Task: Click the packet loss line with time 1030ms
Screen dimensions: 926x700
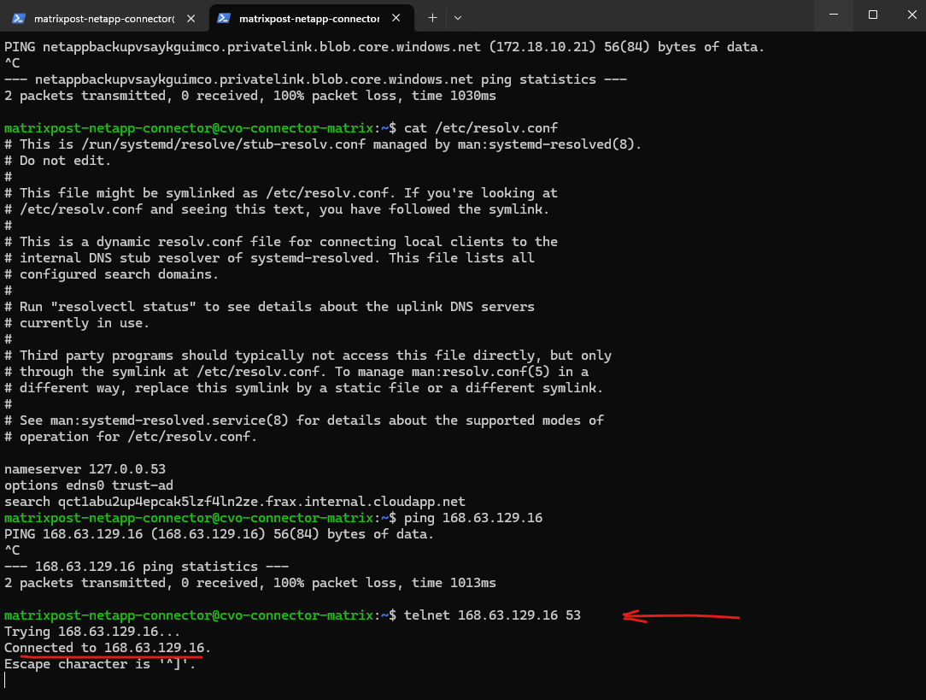Action: click(249, 96)
